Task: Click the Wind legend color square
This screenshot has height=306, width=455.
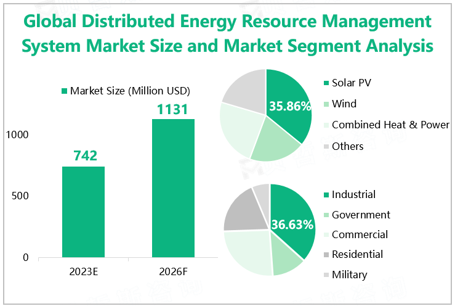Action: point(324,104)
